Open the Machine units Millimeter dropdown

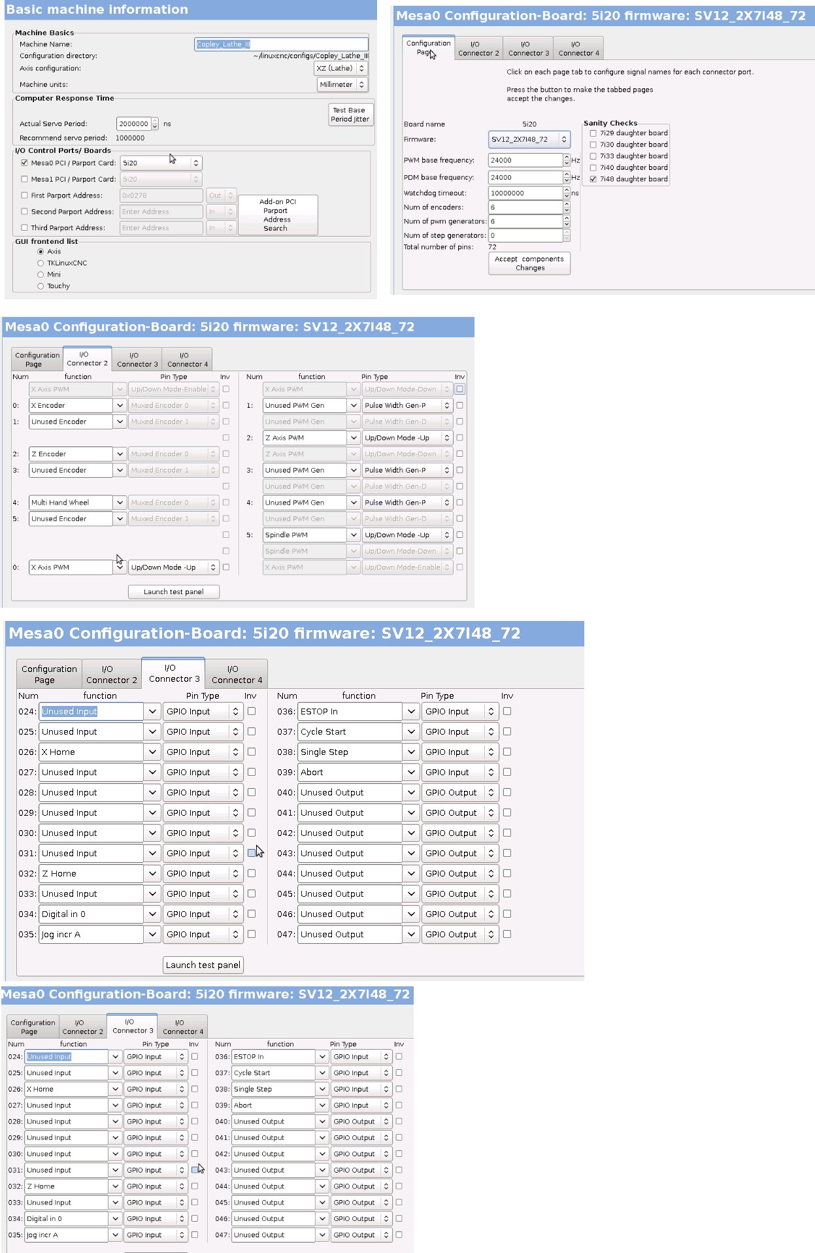342,84
